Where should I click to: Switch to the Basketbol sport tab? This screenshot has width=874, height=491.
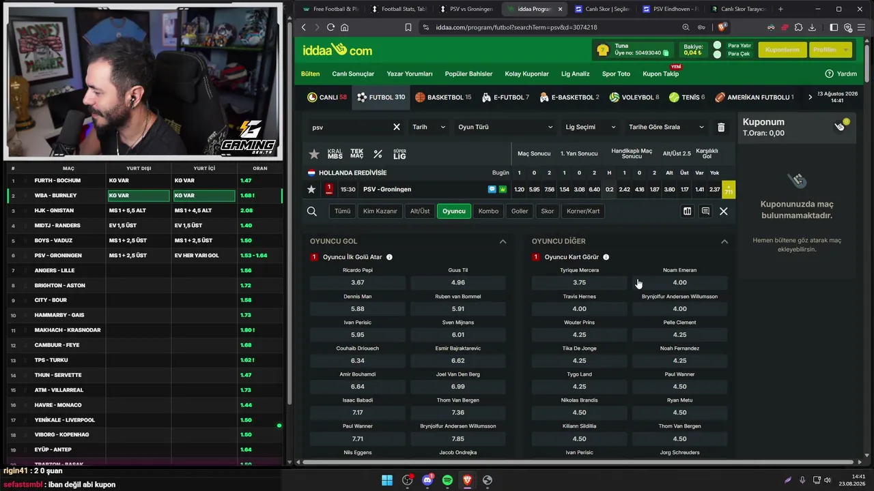[443, 98]
